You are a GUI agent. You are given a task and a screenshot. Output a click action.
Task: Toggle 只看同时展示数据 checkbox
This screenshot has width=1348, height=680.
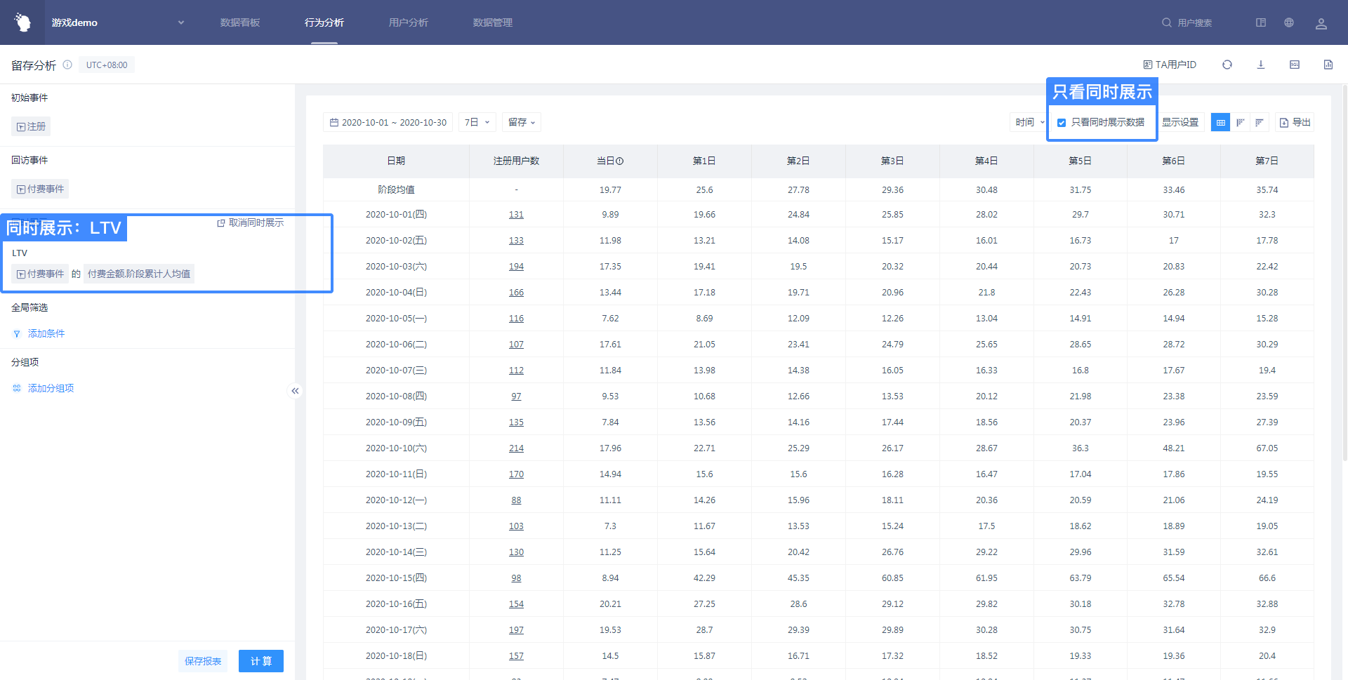click(x=1062, y=123)
